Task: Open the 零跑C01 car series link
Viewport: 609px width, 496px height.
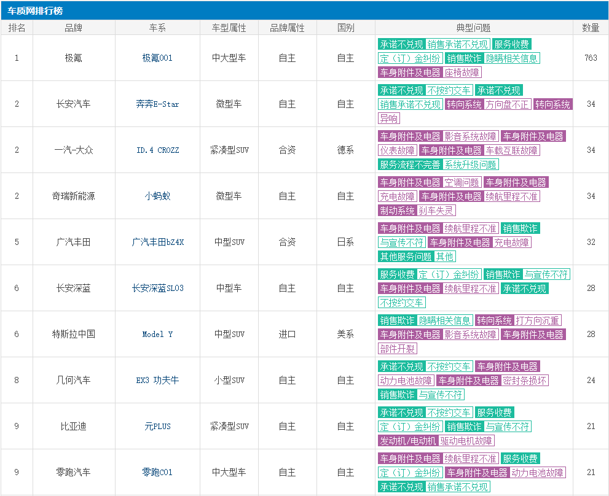Action: pyautogui.click(x=157, y=472)
